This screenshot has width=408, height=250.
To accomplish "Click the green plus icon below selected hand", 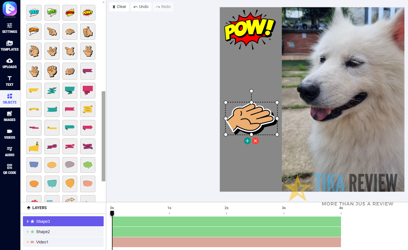I will (247, 141).
